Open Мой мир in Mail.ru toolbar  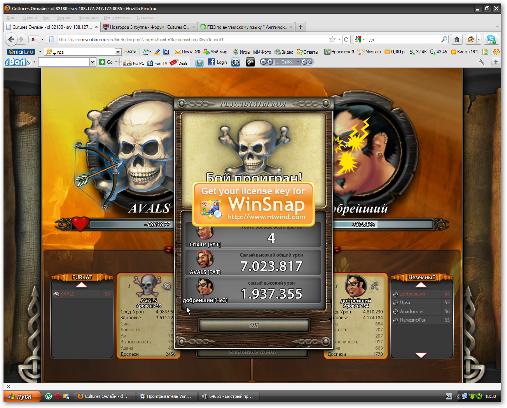[x=215, y=52]
